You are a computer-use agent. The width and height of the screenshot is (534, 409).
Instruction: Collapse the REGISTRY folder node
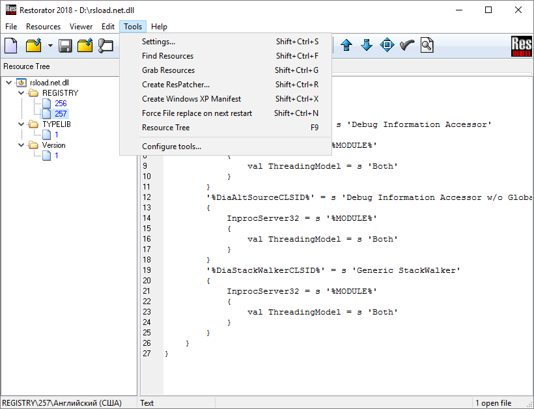(21, 93)
